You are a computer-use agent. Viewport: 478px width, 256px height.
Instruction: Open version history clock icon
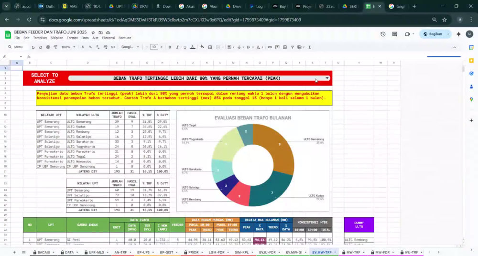pyautogui.click(x=383, y=34)
